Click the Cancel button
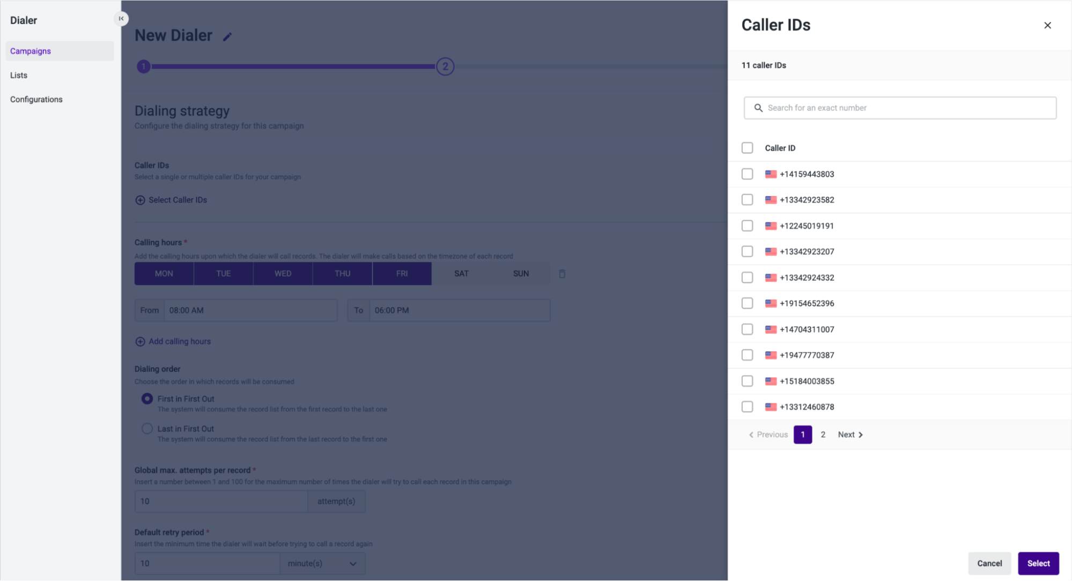Screen dimensions: 1072x581 pos(989,563)
